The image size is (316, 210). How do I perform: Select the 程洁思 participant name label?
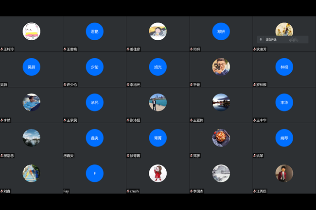[x=9, y=156]
